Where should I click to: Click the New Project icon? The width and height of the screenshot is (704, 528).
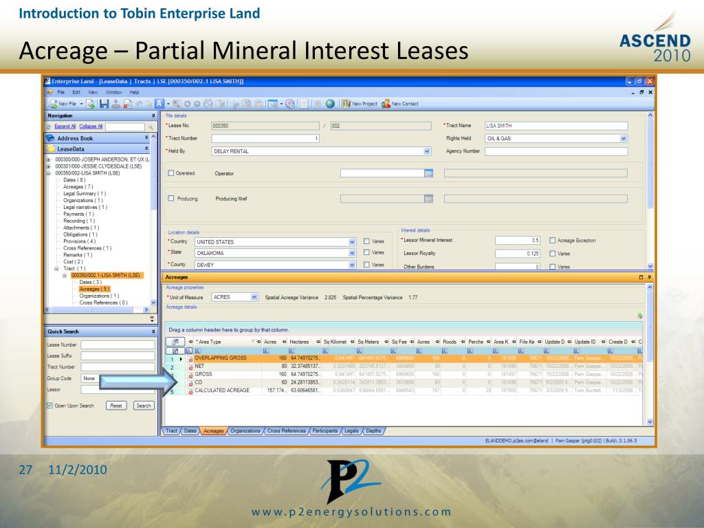click(x=346, y=104)
